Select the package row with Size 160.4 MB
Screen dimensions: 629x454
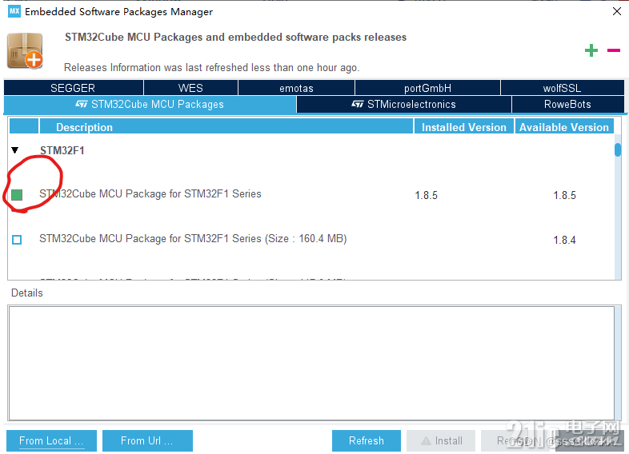click(x=193, y=239)
